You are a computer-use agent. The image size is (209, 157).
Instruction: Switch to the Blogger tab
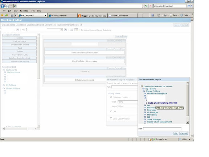(x=93, y=16)
